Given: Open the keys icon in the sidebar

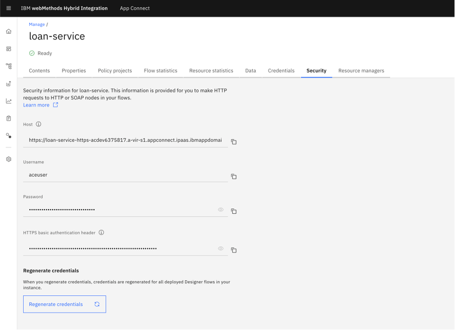Looking at the screenshot, I should [x=8, y=135].
